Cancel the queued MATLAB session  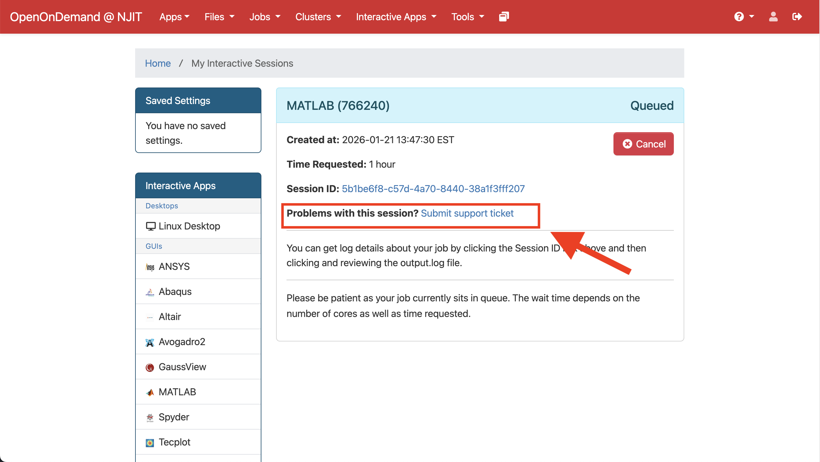click(643, 144)
